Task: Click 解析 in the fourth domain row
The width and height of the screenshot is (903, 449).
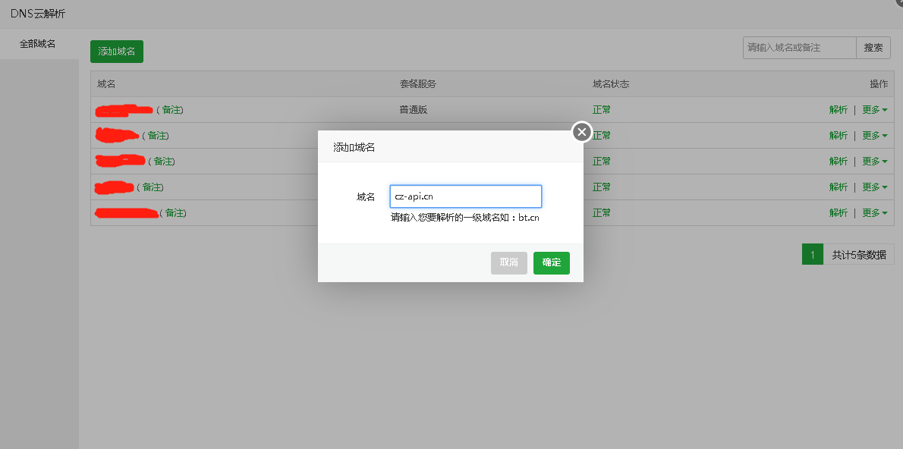Action: click(838, 187)
